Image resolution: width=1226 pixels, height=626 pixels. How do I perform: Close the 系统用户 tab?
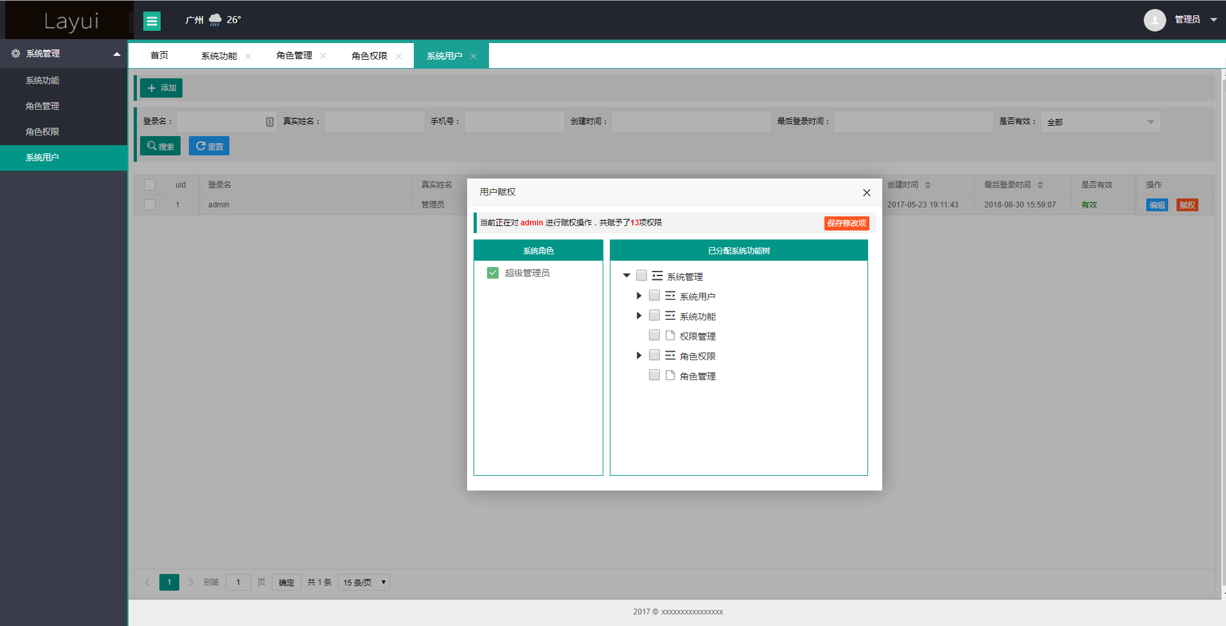(474, 56)
